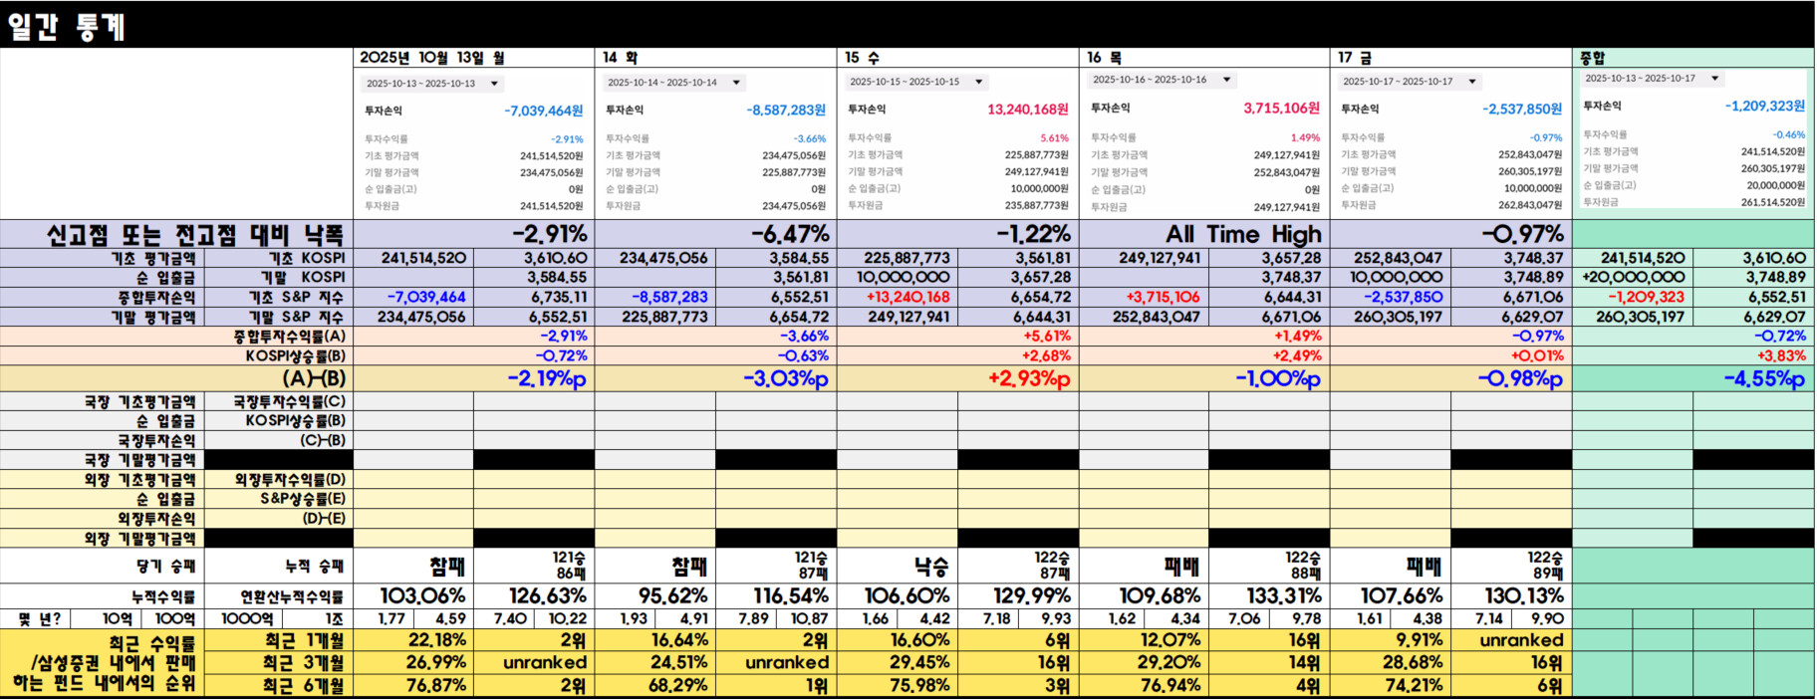The image size is (1817, 699).
Task: Select the '종합' summary column header
Action: [x=1693, y=58]
